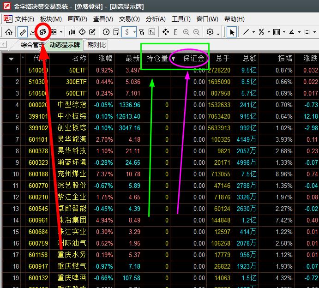Open the 窗口(W) menu
This screenshot has height=288, width=319.
(x=207, y=19)
